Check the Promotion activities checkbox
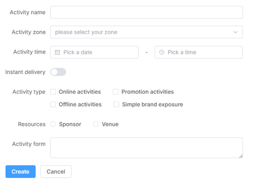Screen dimensions: 258x187 click(115, 92)
